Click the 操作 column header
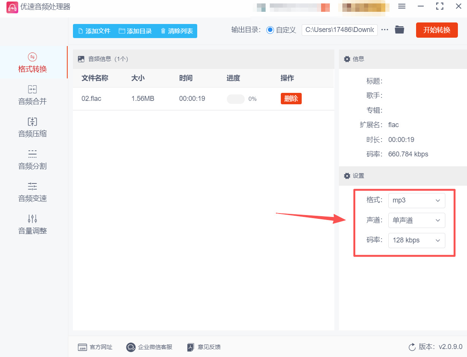Viewport: 467px width, 357px height. pyautogui.click(x=287, y=78)
